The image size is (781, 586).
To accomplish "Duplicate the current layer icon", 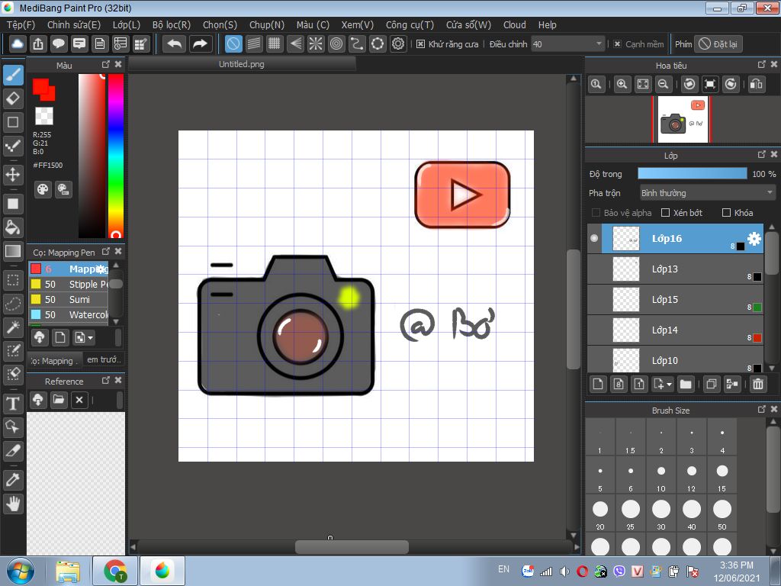I will click(712, 385).
